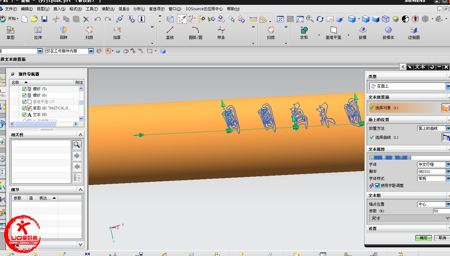This screenshot has width=450, height=256.
Task: Click the 参数 (%) value field
Action: click(441, 211)
